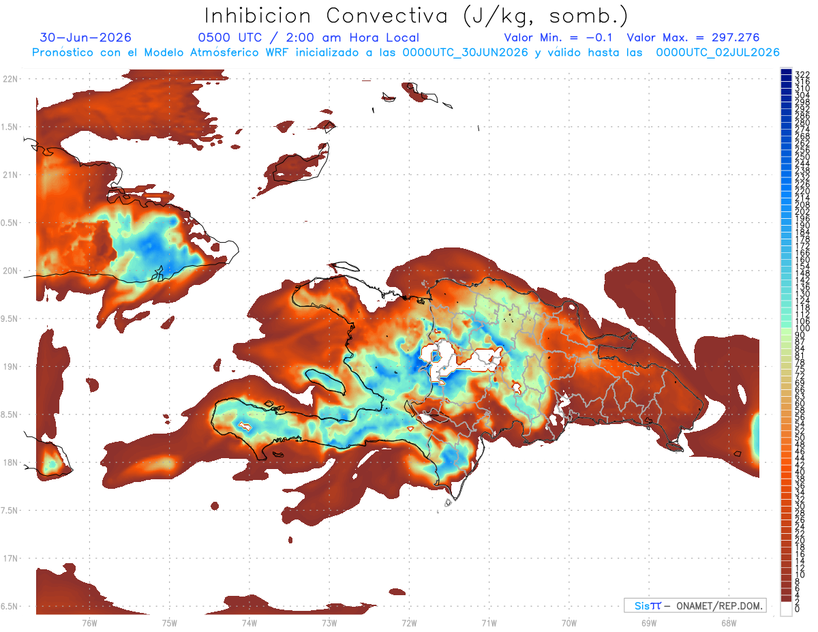Click the '21N' latitude axis label
The width and height of the screenshot is (818, 632).
point(10,175)
